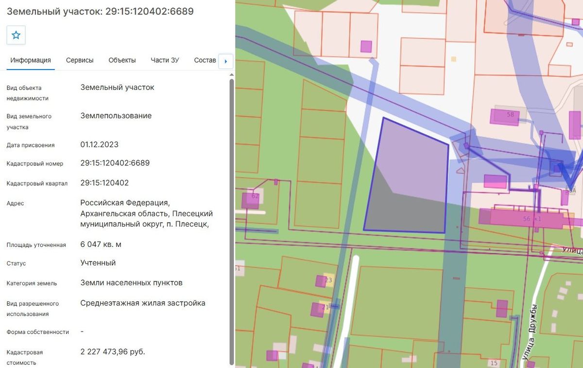Add the land plot to favorites with the star
Image resolution: width=583 pixels, height=368 pixels.
click(x=16, y=35)
